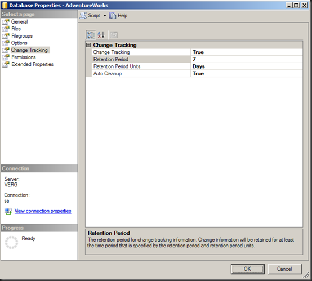Edit the Retention Period value 7
Image resolution: width=312 pixels, height=281 pixels.
tap(246, 59)
